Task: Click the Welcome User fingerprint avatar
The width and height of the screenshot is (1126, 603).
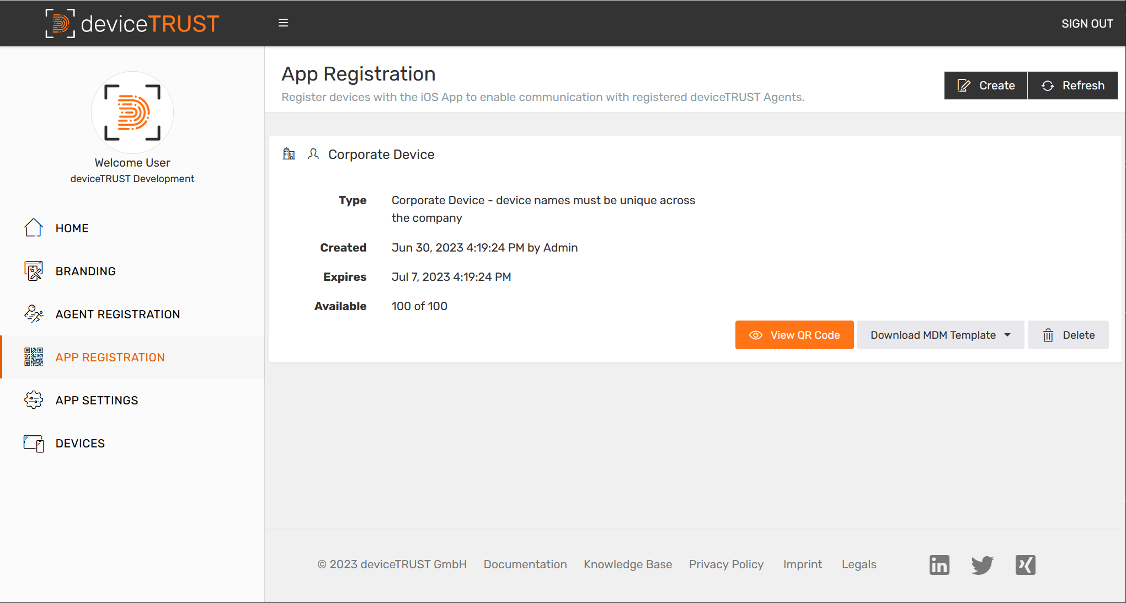Action: [132, 112]
